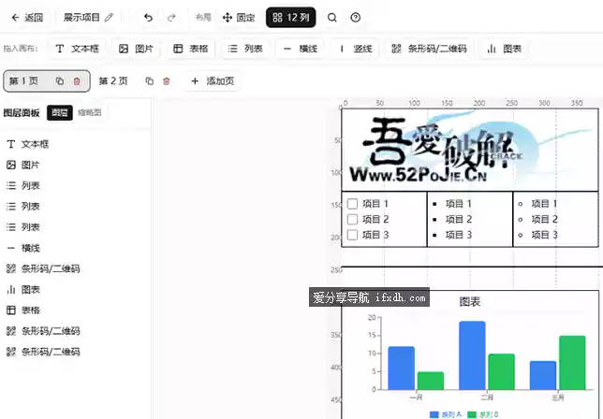Click the tallest blue bar for 二月
This screenshot has height=419, width=603.
472,355
